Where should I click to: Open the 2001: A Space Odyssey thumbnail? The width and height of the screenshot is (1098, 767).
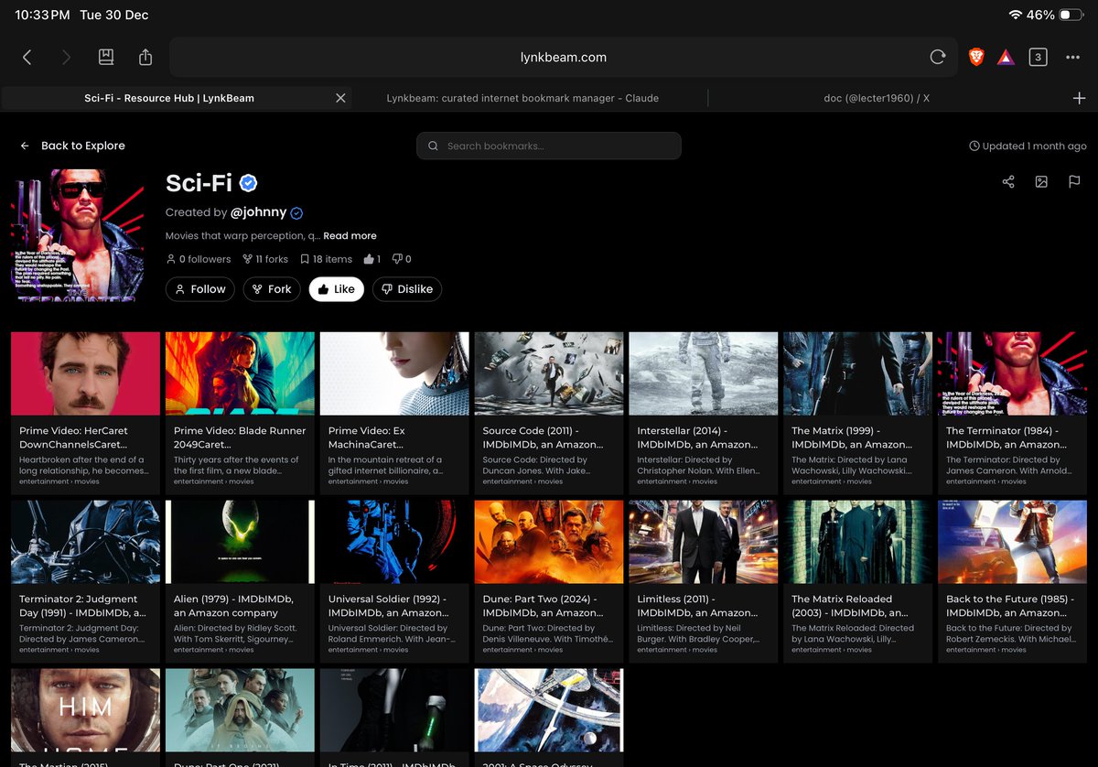click(x=549, y=710)
